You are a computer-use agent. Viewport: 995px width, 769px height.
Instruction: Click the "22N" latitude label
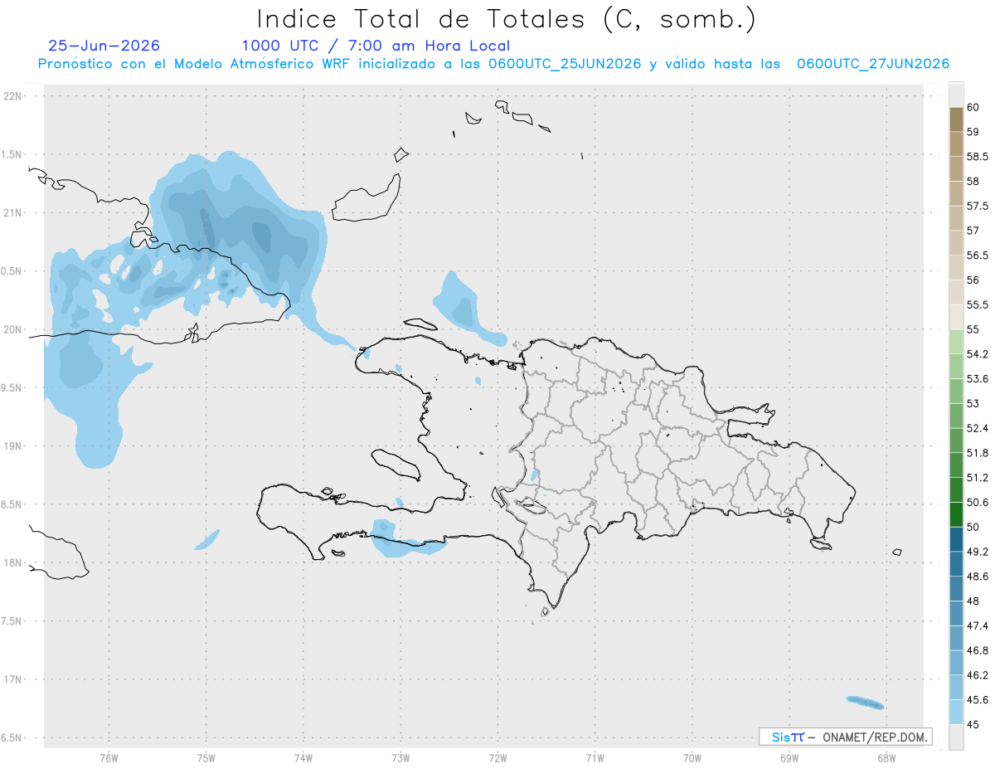pyautogui.click(x=13, y=96)
